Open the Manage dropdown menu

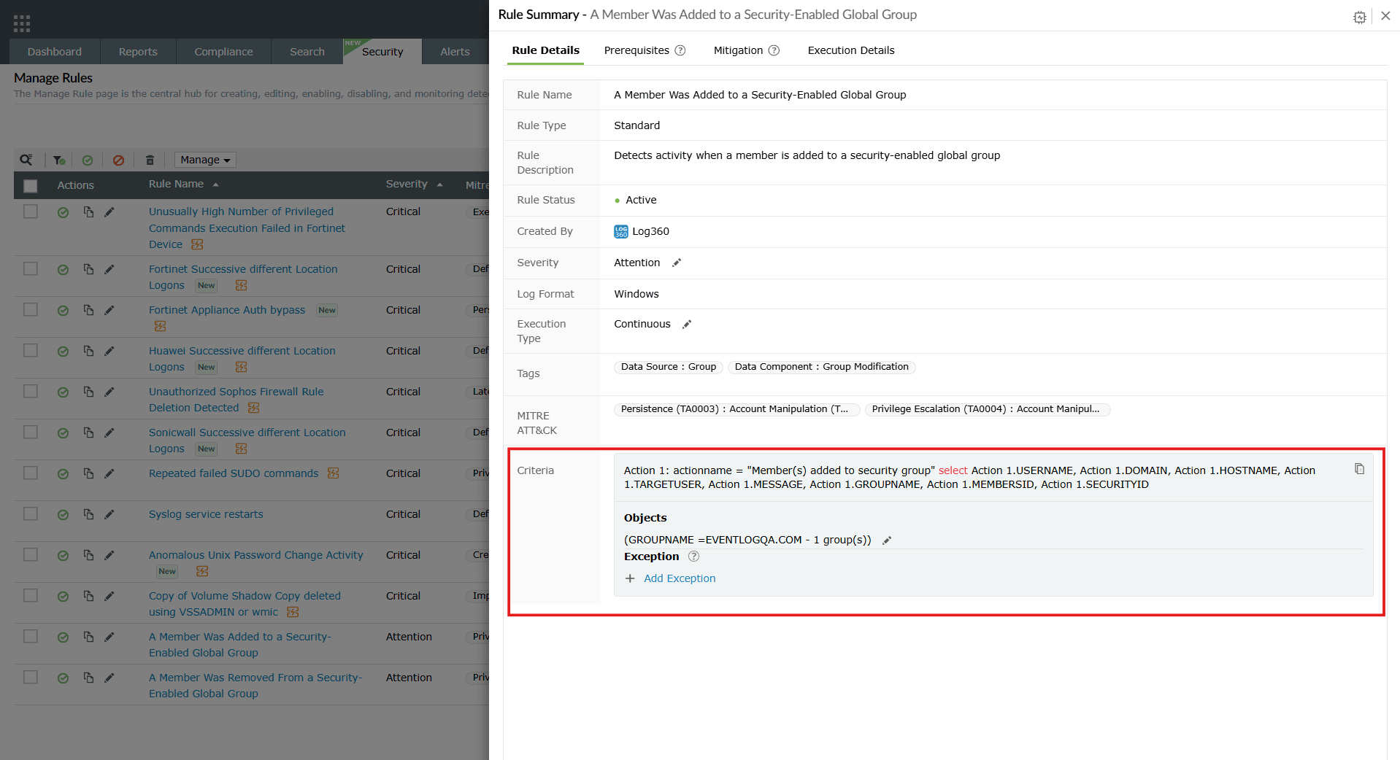(205, 160)
